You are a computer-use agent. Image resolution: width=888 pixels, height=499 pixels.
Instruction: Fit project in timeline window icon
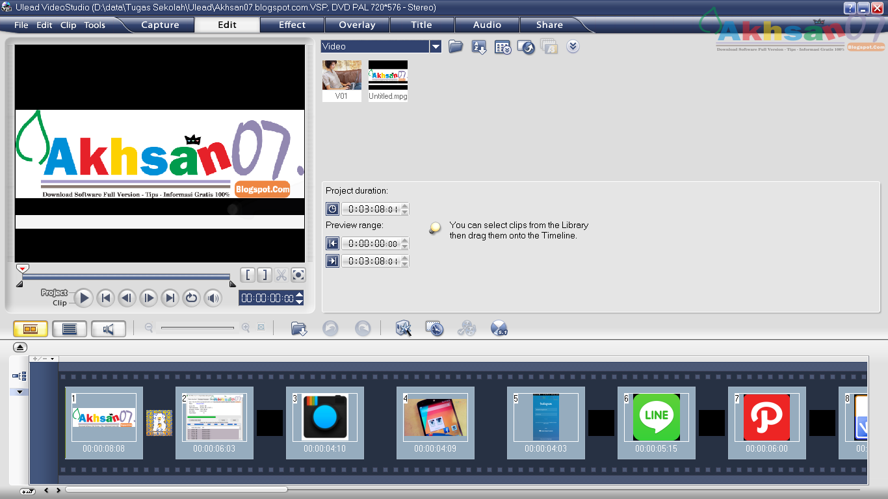coord(261,328)
